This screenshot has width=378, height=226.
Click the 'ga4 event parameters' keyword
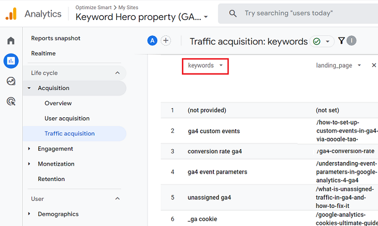click(x=217, y=172)
